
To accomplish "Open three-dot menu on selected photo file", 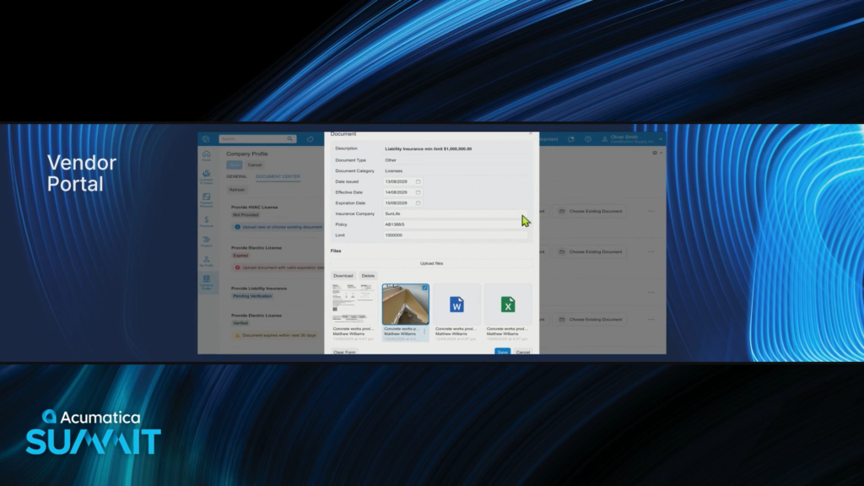I will (x=424, y=332).
